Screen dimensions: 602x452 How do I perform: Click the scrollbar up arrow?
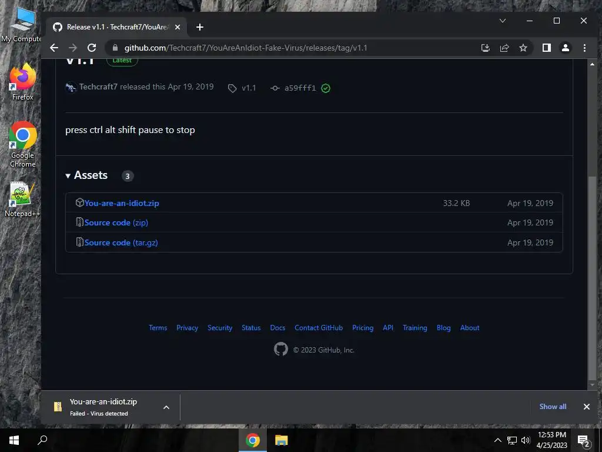591,64
